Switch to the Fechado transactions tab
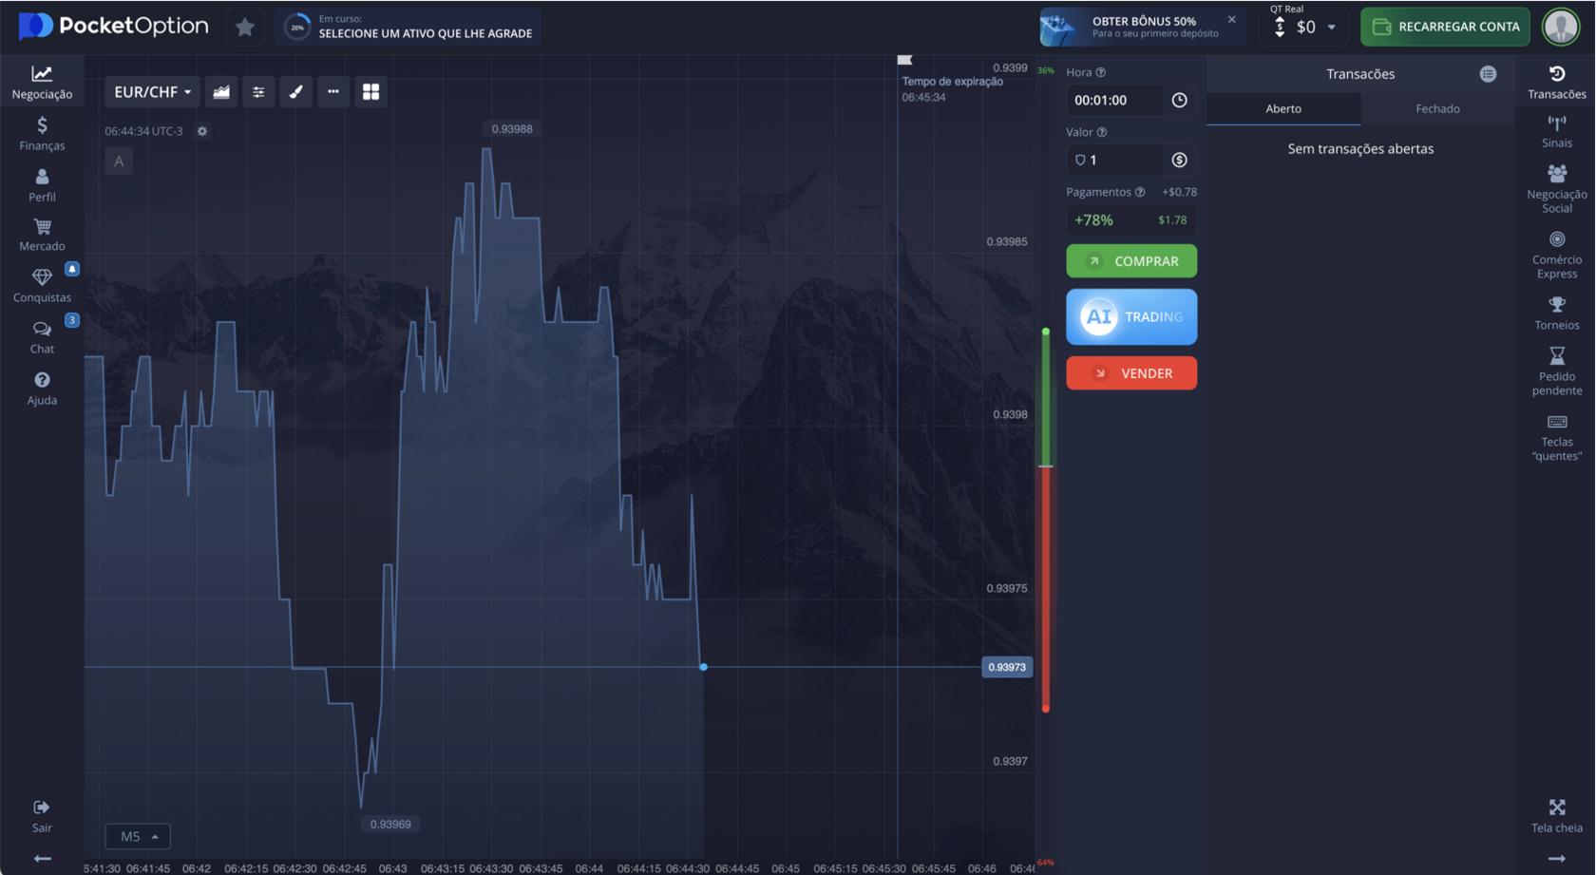The image size is (1596, 875). [1437, 108]
